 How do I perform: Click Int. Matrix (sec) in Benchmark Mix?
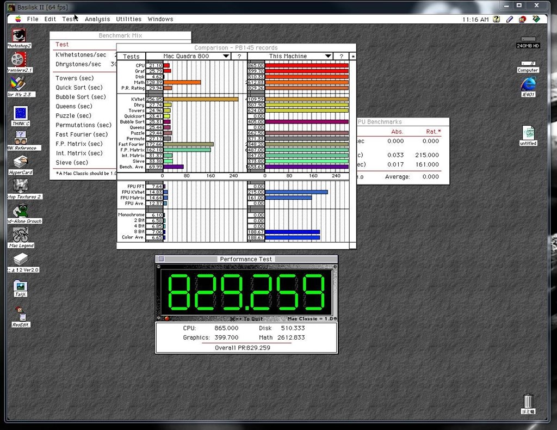[79, 153]
